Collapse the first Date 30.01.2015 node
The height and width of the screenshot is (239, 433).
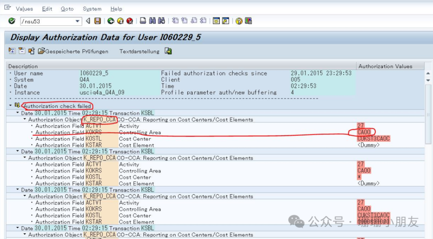pos(18,113)
